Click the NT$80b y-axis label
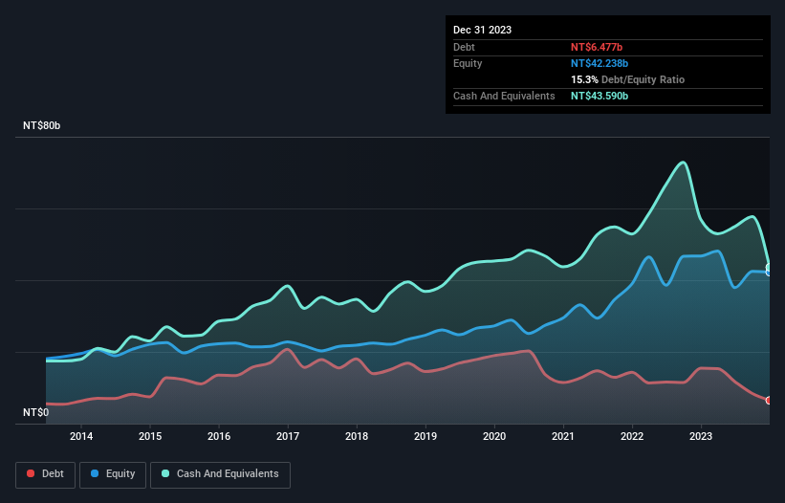This screenshot has height=503, width=785. coord(41,125)
